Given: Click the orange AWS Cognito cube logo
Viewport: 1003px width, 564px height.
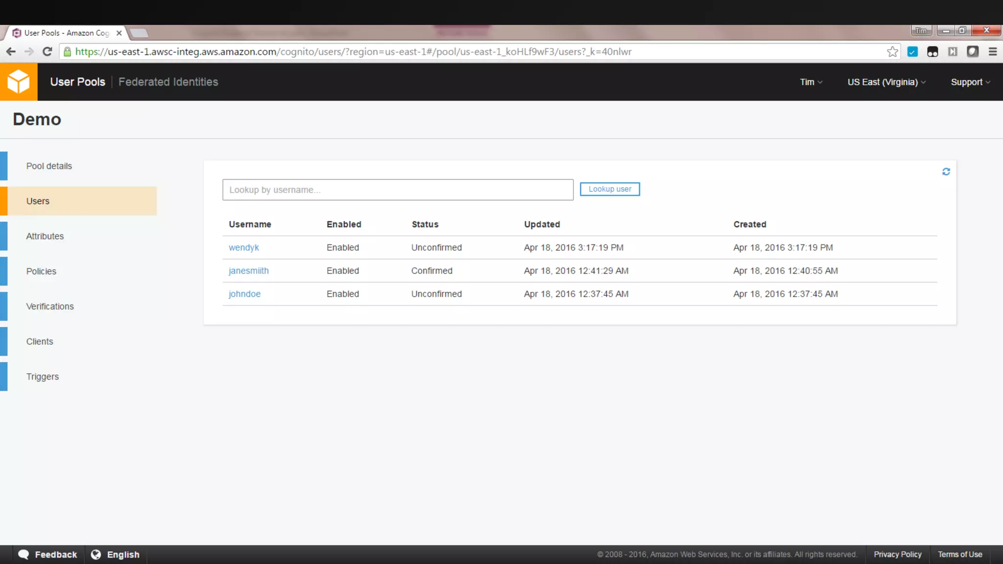Looking at the screenshot, I should 19,82.
